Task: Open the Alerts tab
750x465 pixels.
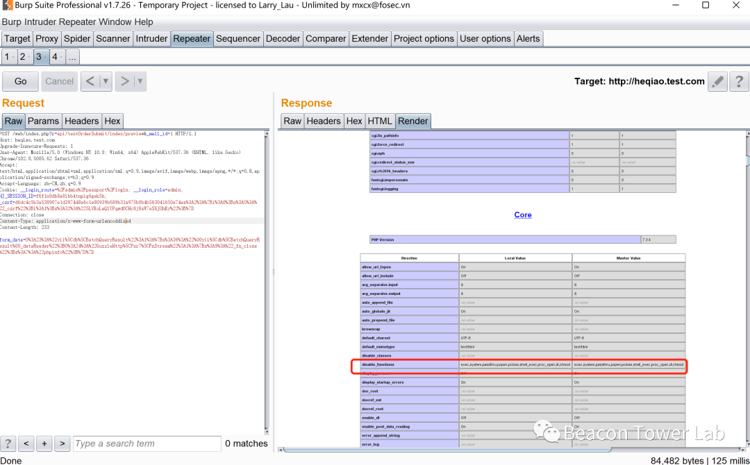Action: tap(528, 39)
